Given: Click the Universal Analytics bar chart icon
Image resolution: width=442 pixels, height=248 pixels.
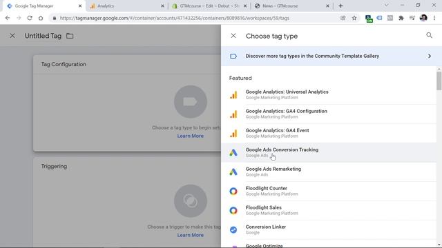Looking at the screenshot, I should [x=233, y=95].
